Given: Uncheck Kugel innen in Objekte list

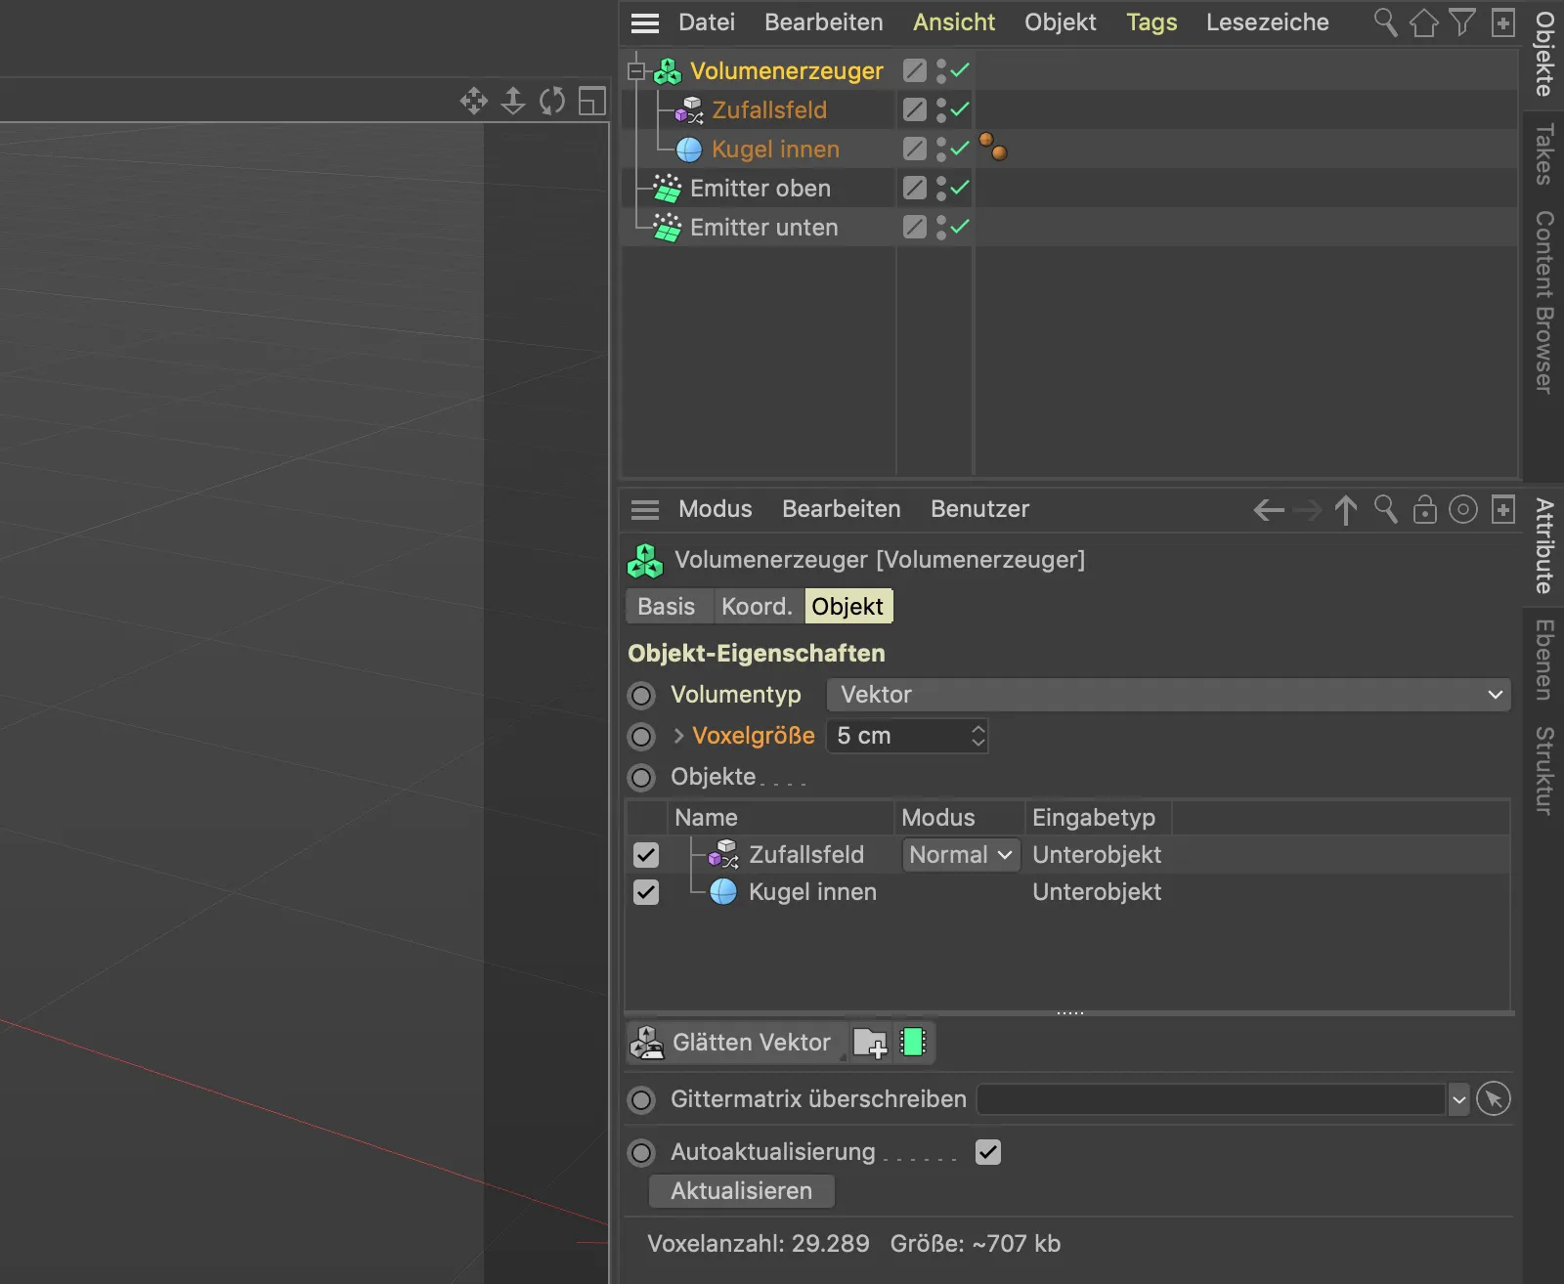Looking at the screenshot, I should (646, 892).
